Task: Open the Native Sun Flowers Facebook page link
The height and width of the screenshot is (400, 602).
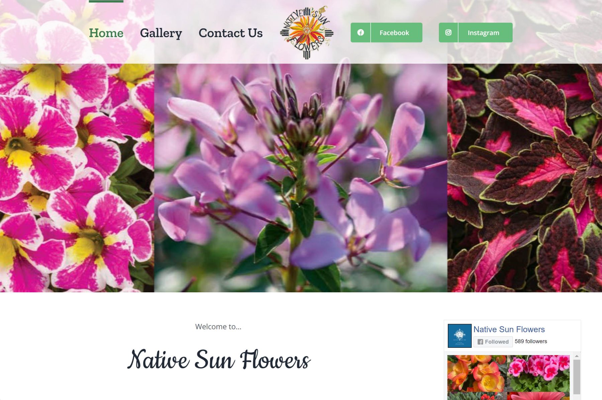Action: coord(509,329)
